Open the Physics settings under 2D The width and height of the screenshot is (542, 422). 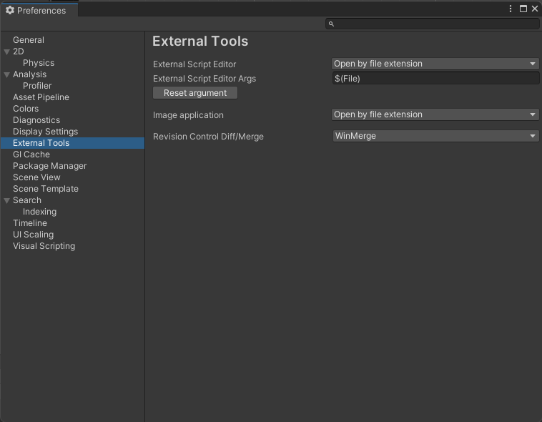coord(39,63)
